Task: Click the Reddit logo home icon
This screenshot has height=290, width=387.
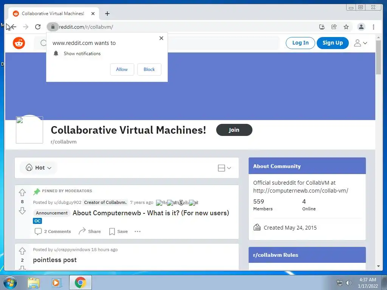Action: (x=19, y=43)
